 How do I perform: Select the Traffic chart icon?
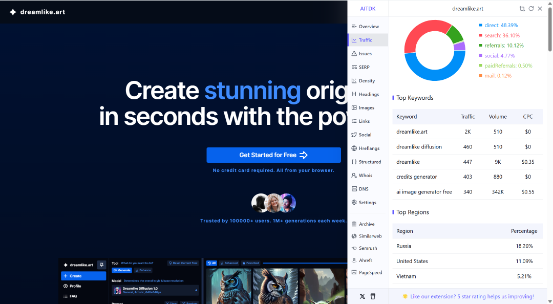tap(354, 40)
